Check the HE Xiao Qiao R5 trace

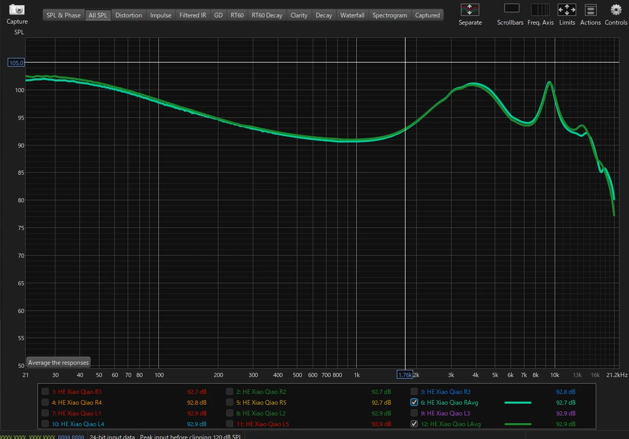click(230, 403)
